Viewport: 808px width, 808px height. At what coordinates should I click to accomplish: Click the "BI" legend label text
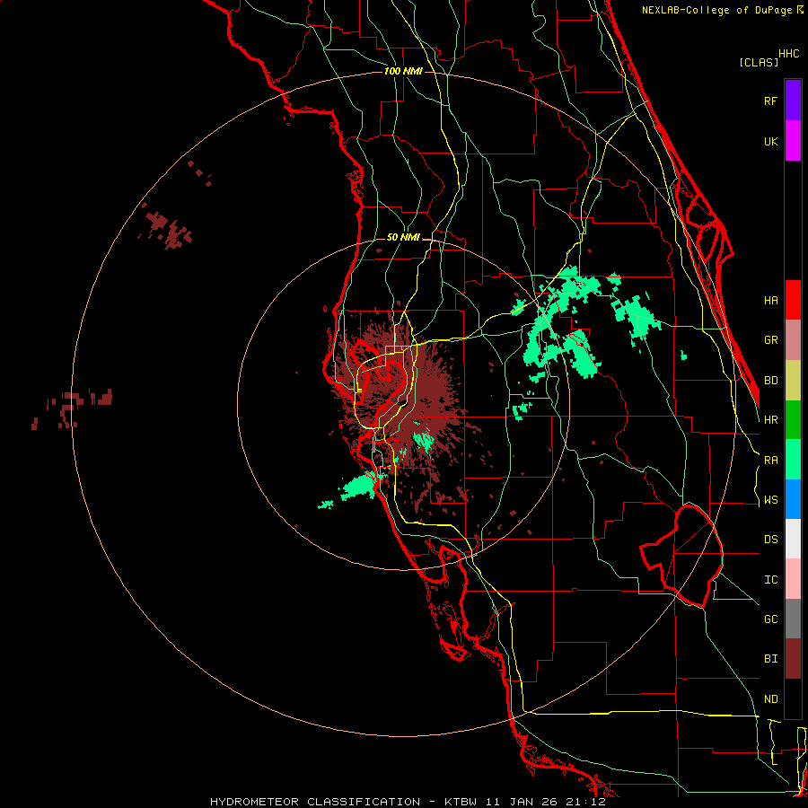click(770, 659)
